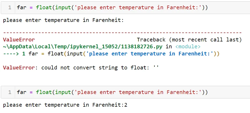Click 'Traceback (most recent call last)' text

point(189,40)
